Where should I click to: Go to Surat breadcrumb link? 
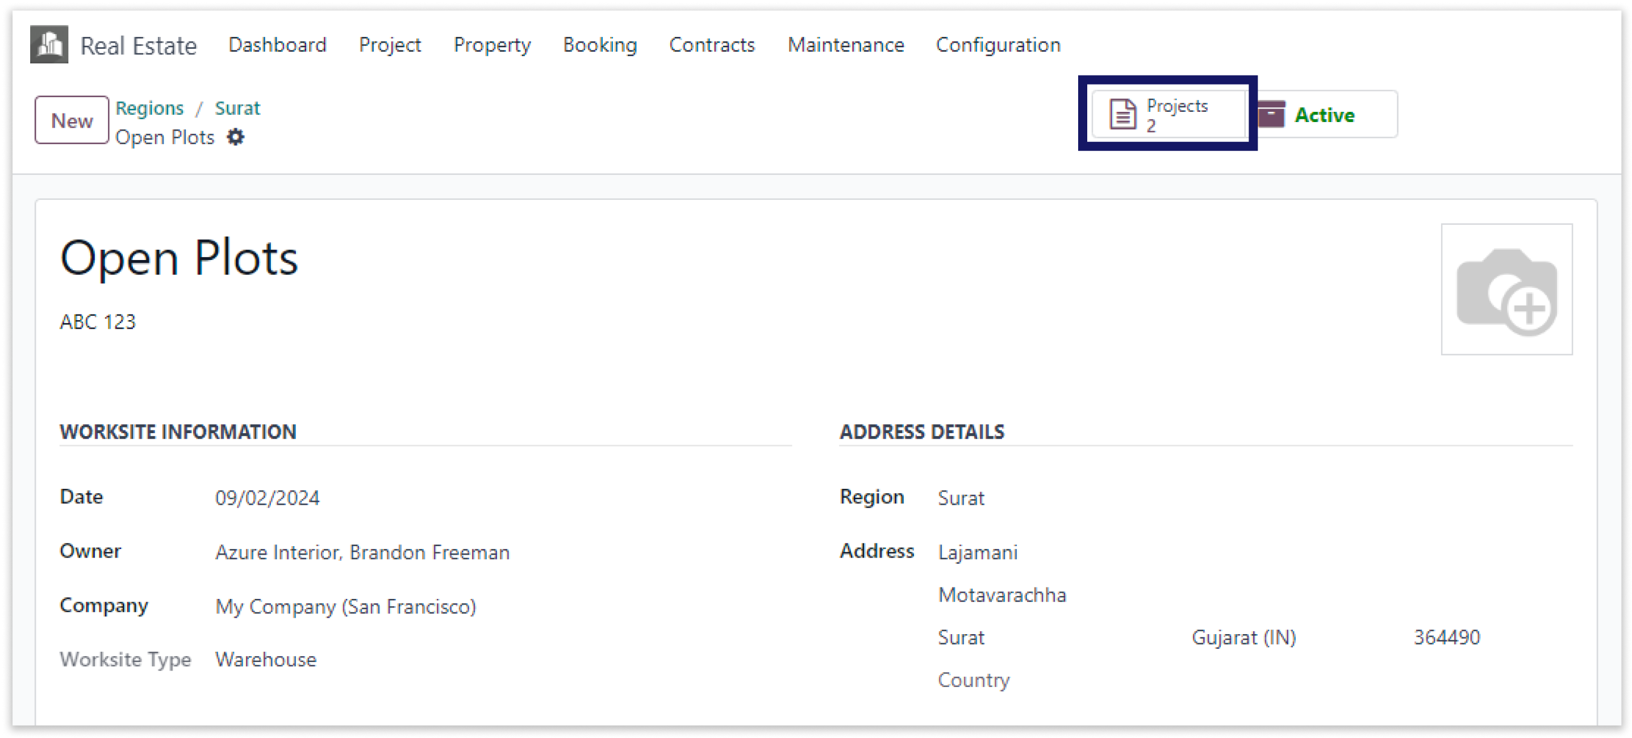coord(237,108)
